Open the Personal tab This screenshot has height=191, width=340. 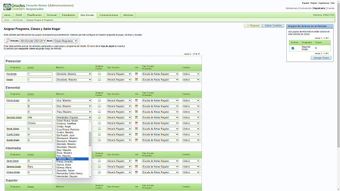[52, 15]
